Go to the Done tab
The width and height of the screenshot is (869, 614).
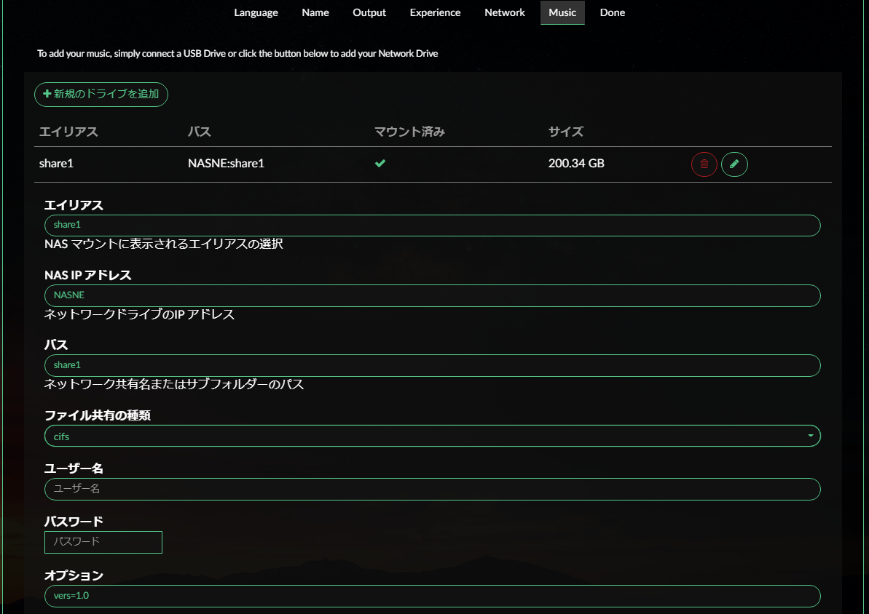point(613,12)
